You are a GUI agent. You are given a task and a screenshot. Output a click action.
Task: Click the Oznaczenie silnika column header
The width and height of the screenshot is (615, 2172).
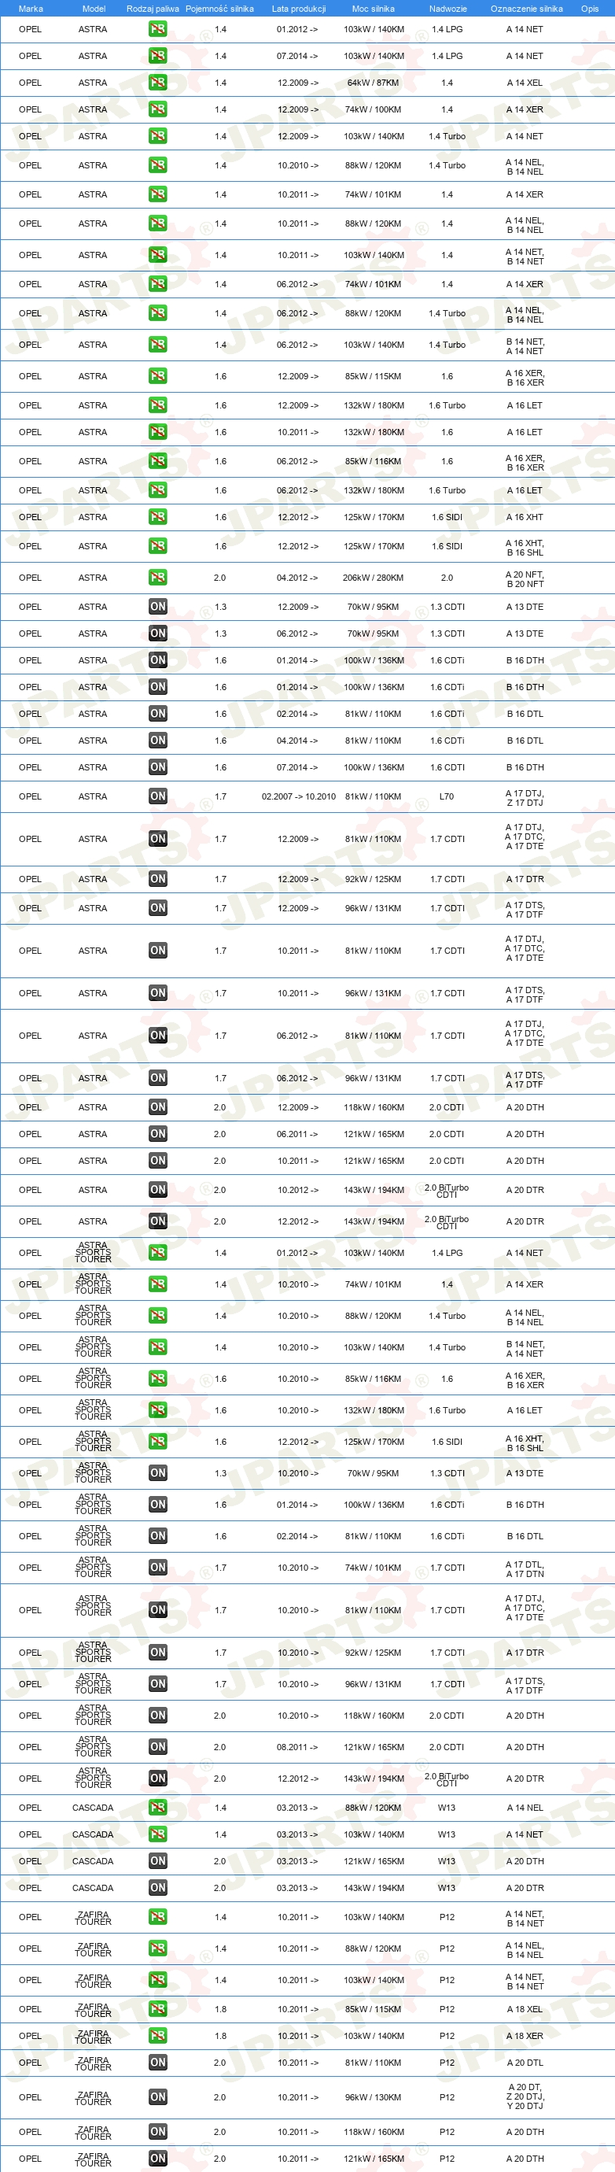click(527, 9)
